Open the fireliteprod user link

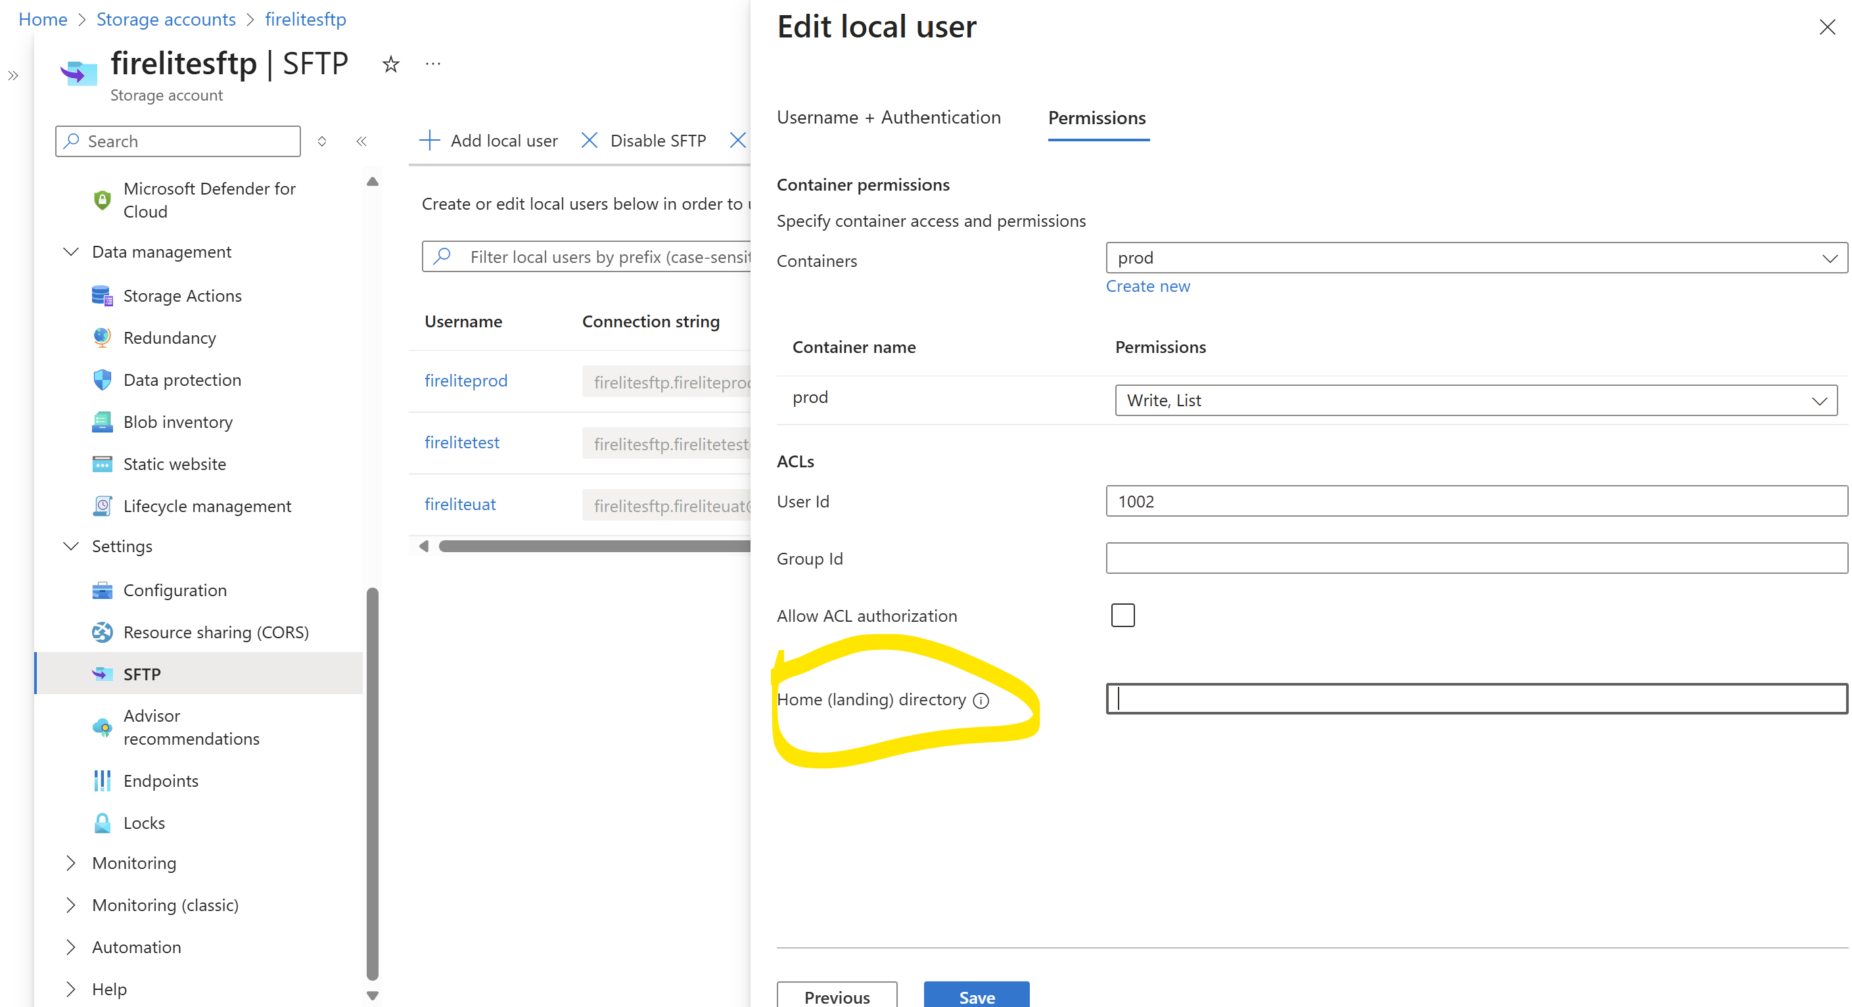click(466, 381)
